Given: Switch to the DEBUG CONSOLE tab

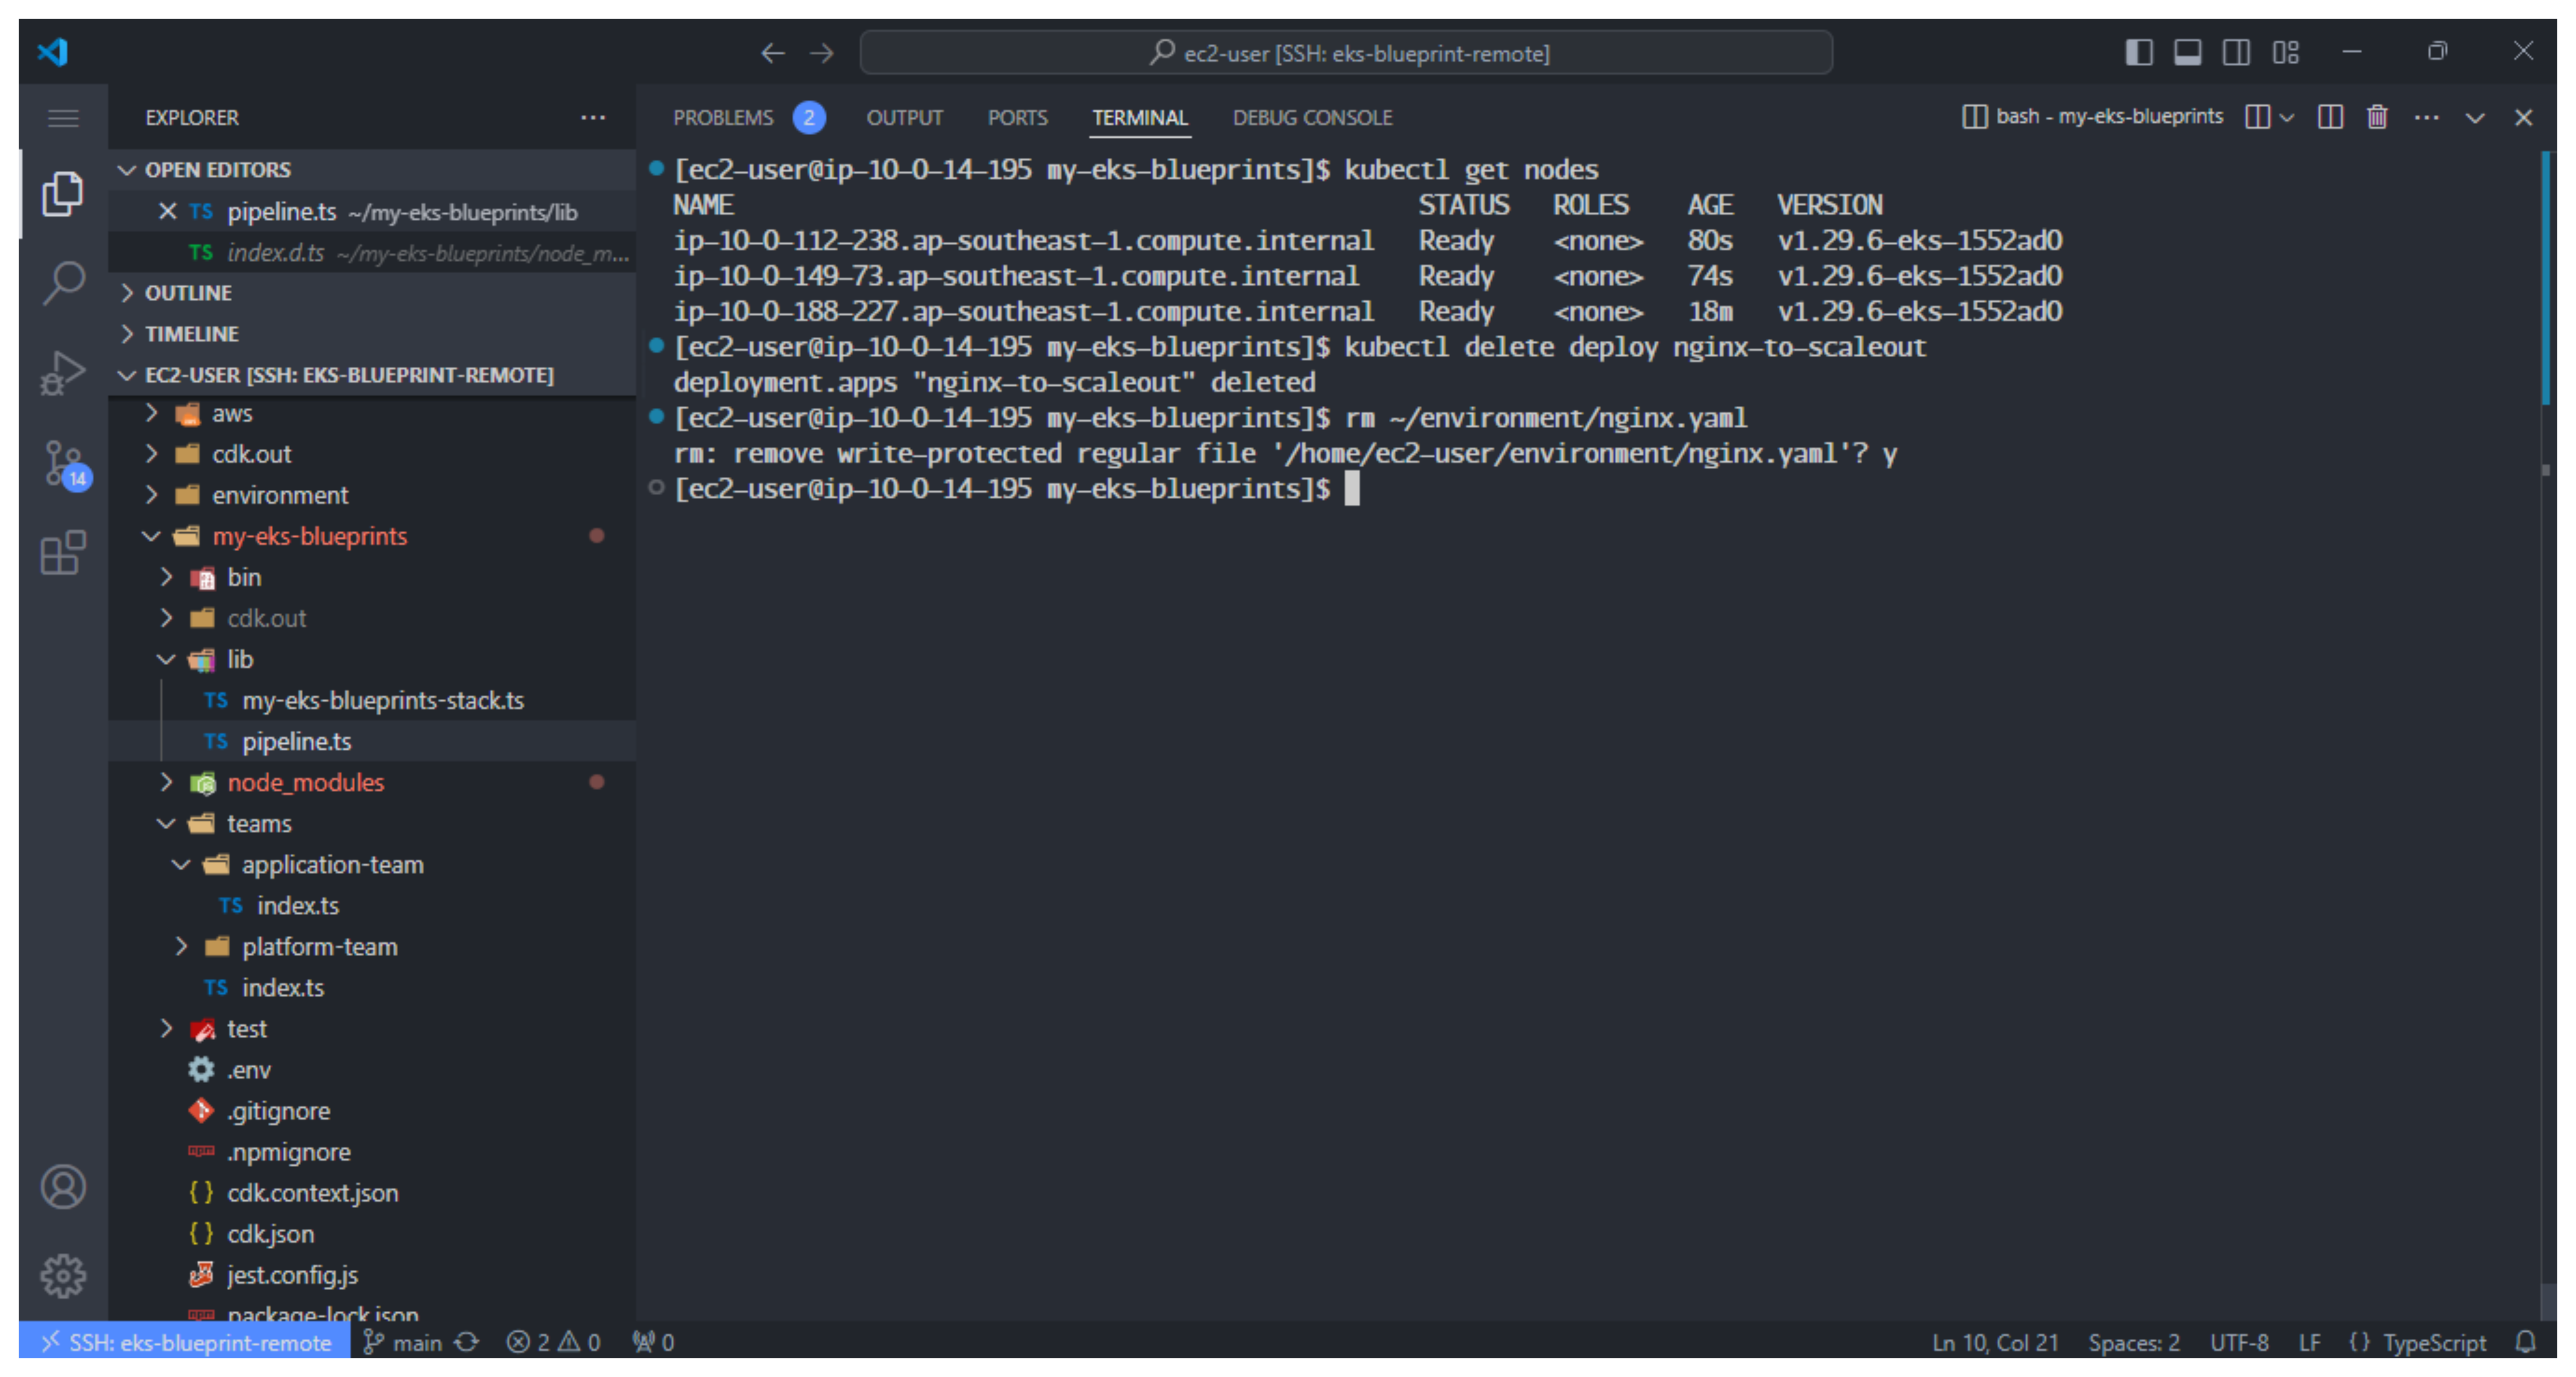Looking at the screenshot, I should (1312, 118).
